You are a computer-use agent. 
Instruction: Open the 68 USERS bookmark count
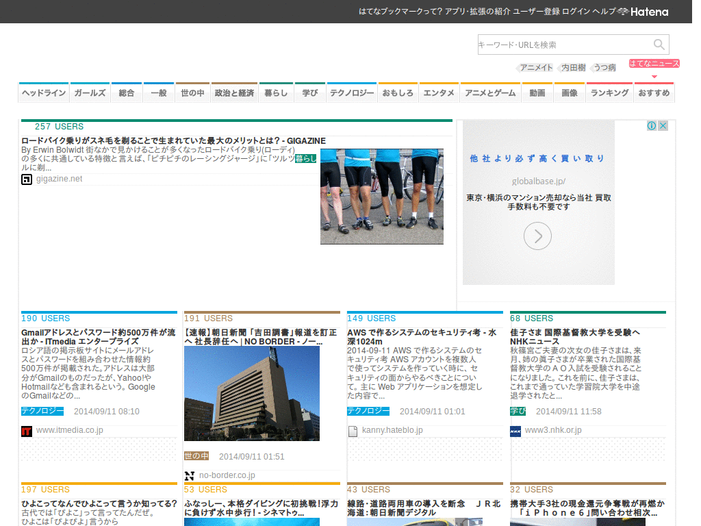click(531, 318)
